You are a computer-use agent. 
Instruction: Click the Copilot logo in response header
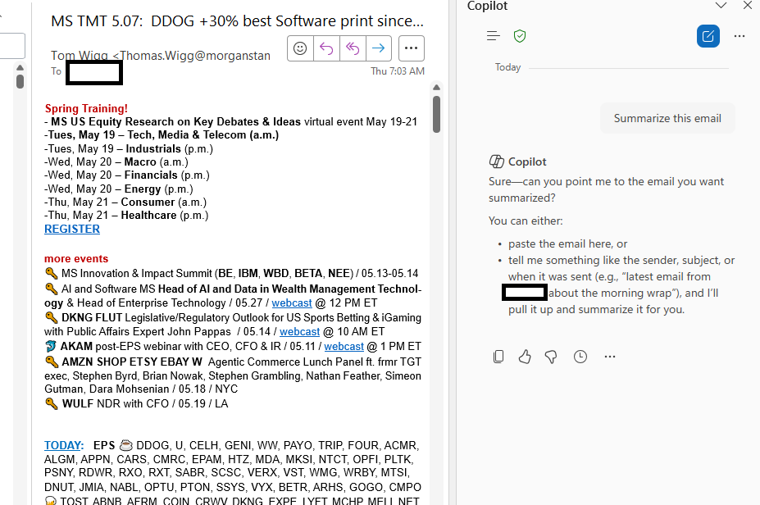(x=496, y=162)
